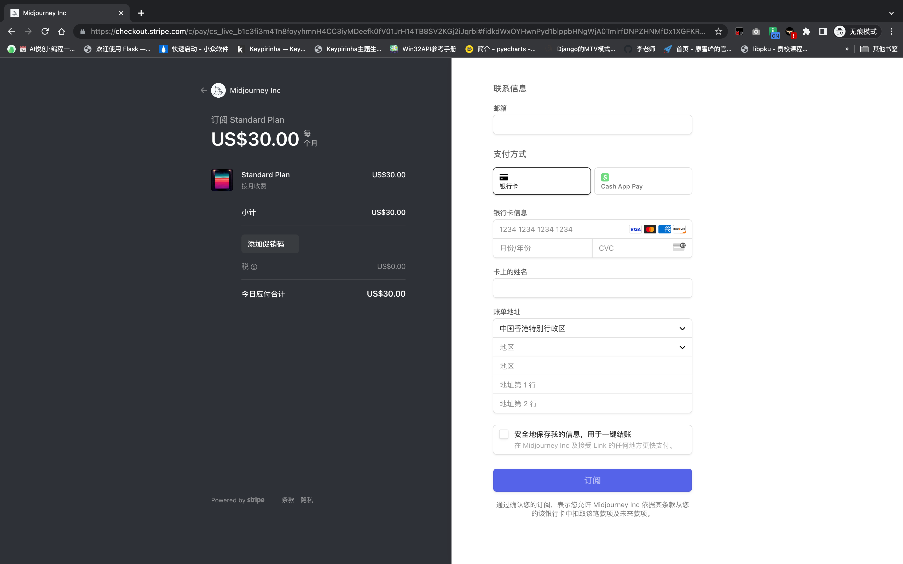Open the AI悦创·编程 bookmark
903x564 pixels.
click(x=41, y=49)
